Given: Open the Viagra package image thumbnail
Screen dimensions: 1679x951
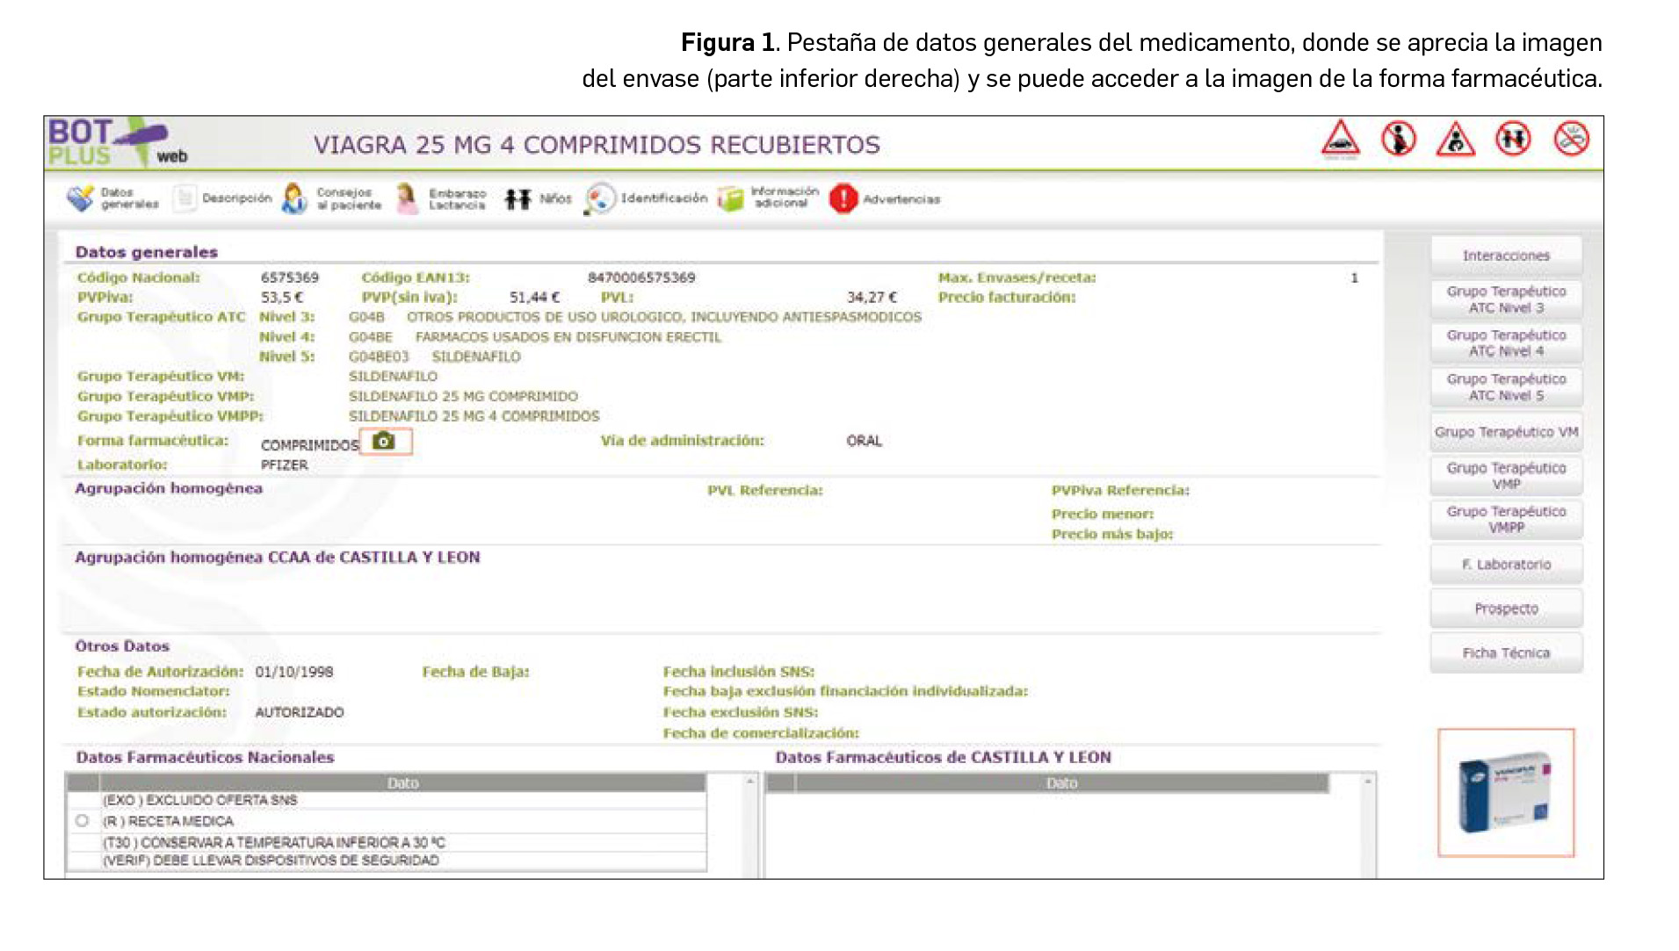Looking at the screenshot, I should pos(1505,792).
